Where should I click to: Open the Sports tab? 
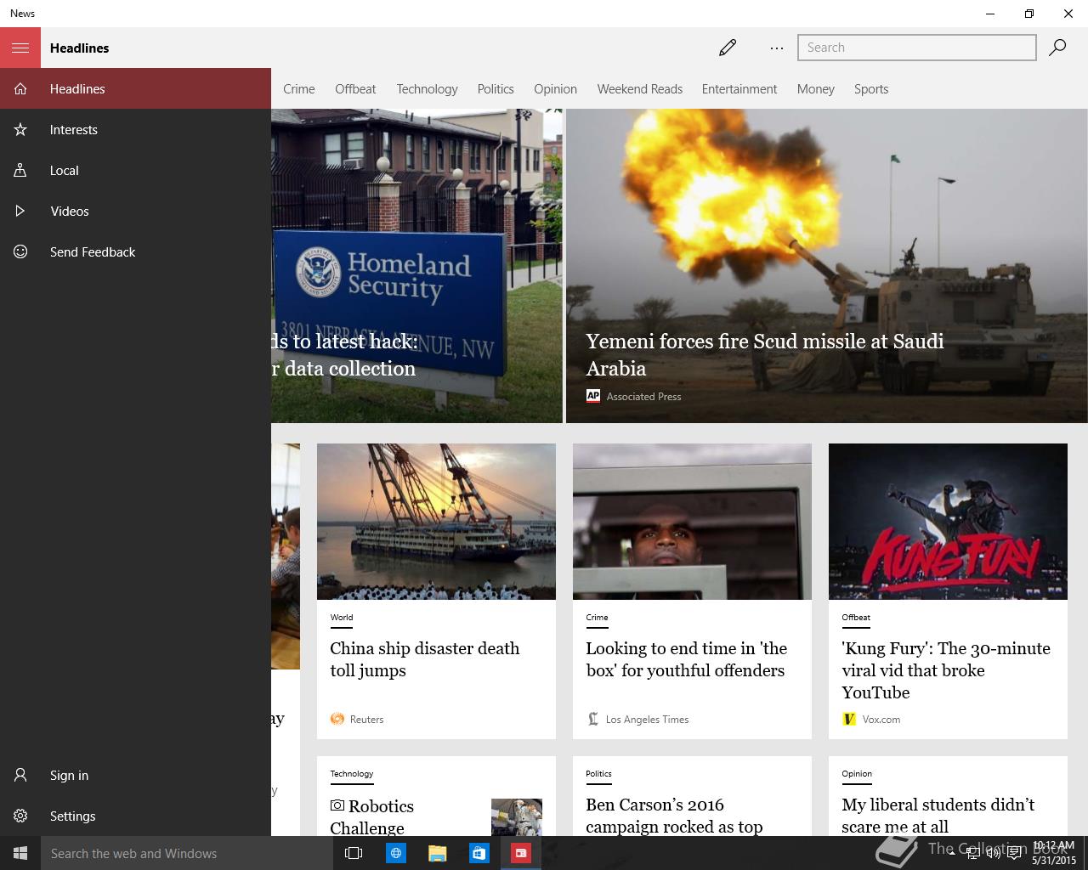point(871,89)
